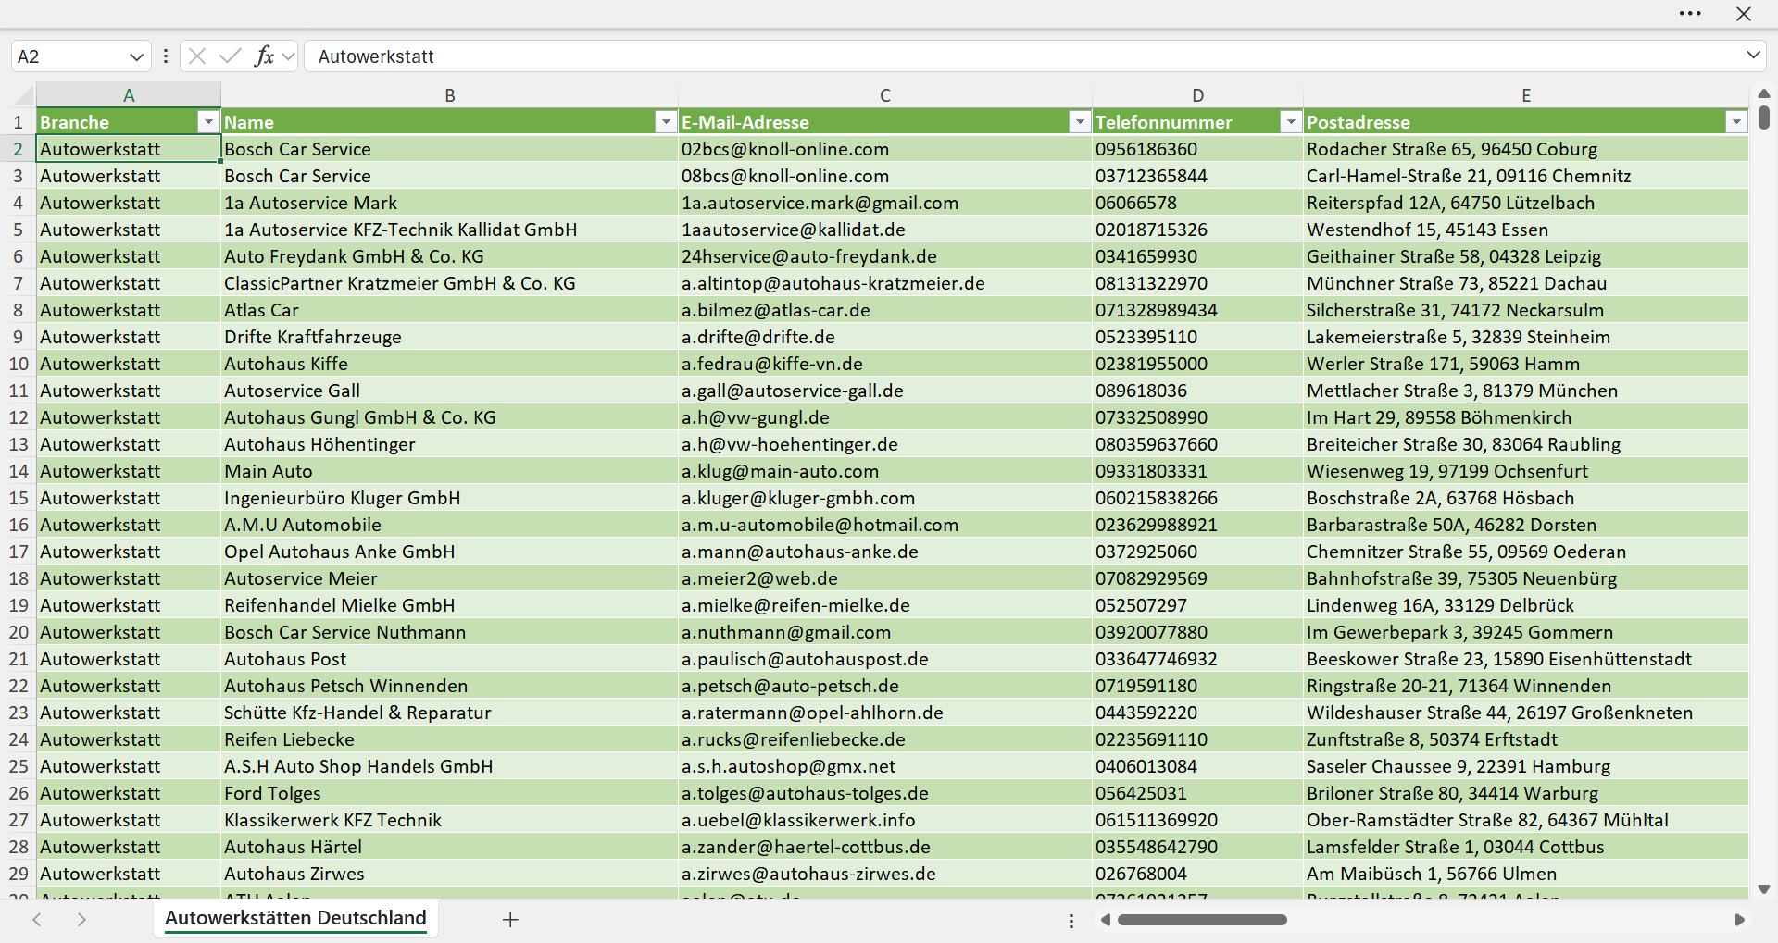Expand the formula bar with chevron
Image resolution: width=1778 pixels, height=943 pixels.
(x=1753, y=56)
